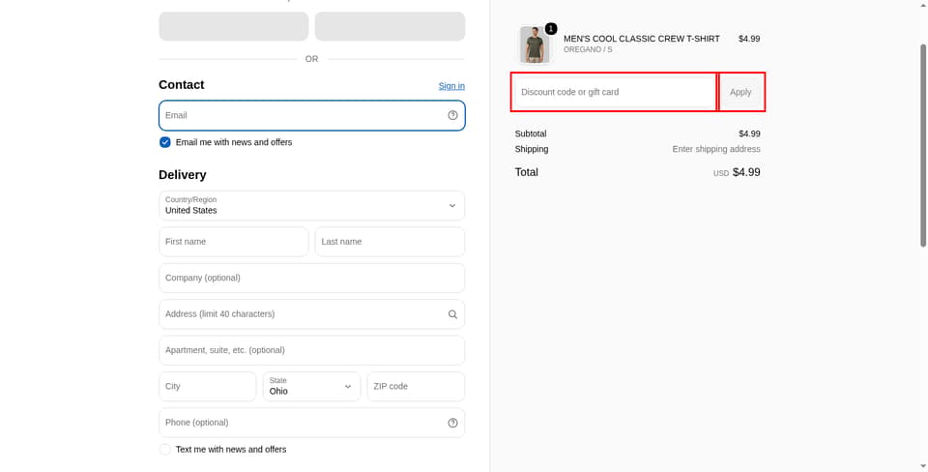The height and width of the screenshot is (472, 928).
Task: Open the State dropdown showing Ohio
Action: [312, 386]
